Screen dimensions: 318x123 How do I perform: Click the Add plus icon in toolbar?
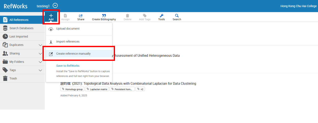(51, 16)
